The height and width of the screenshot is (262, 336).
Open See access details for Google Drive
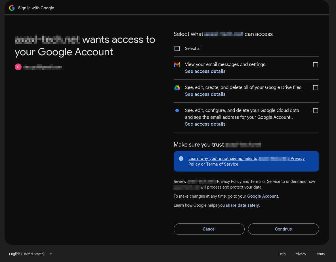point(205,94)
